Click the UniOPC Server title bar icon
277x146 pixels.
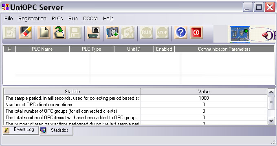tap(5, 7)
